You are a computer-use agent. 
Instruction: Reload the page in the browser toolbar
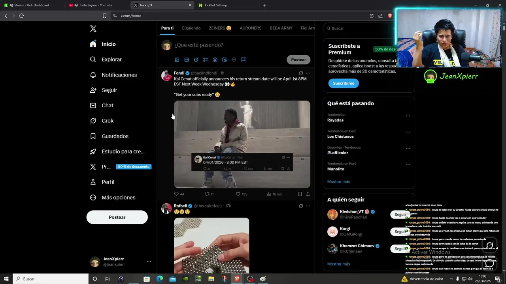click(21, 16)
